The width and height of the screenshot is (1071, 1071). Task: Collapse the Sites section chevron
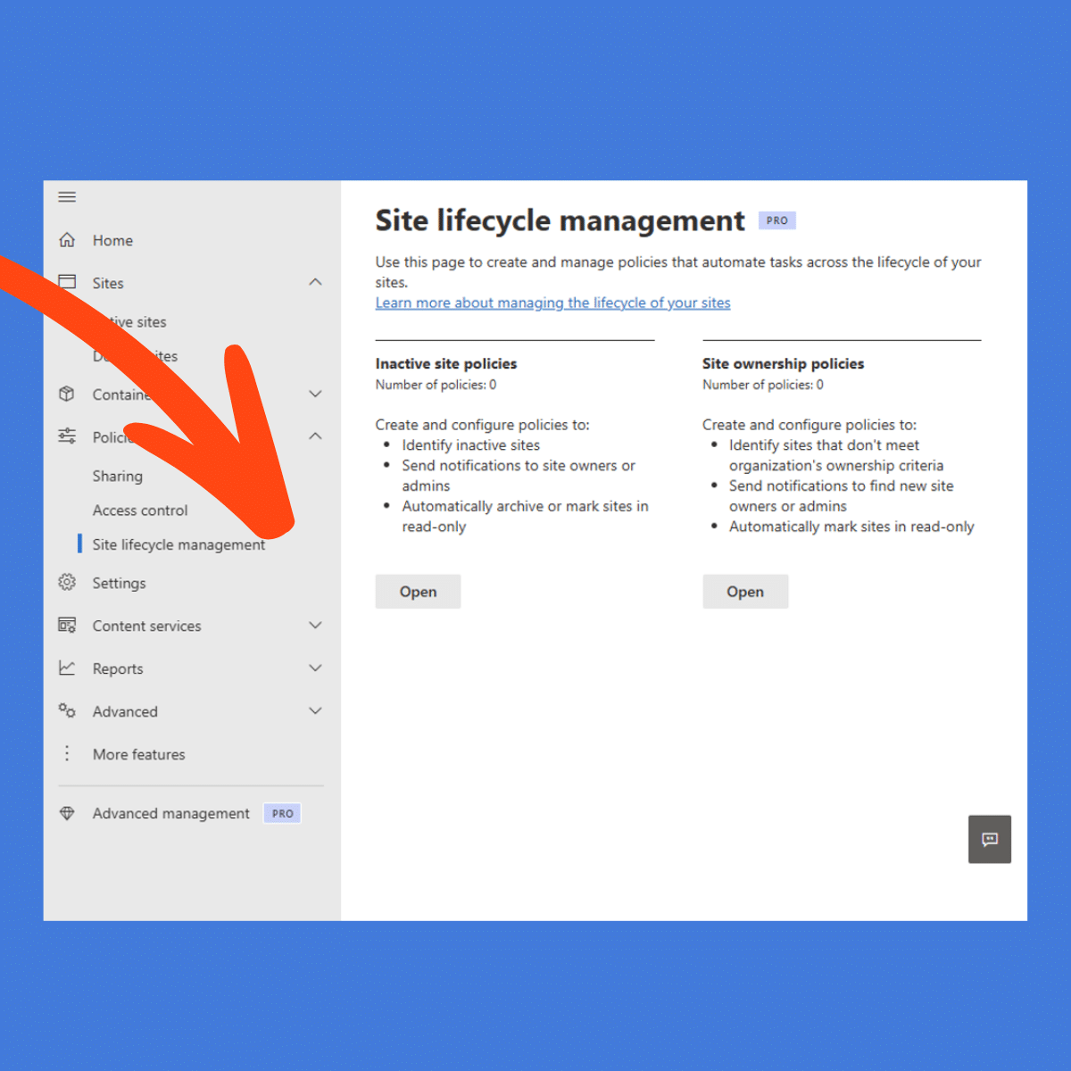coord(315,282)
